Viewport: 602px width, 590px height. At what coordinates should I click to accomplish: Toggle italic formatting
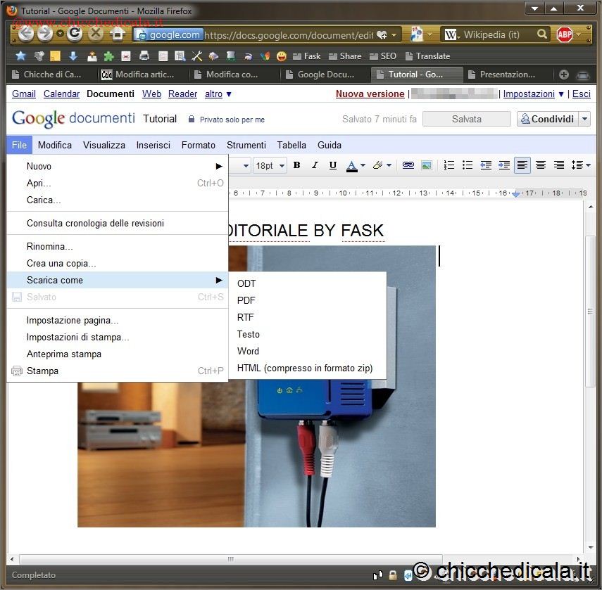[x=315, y=165]
